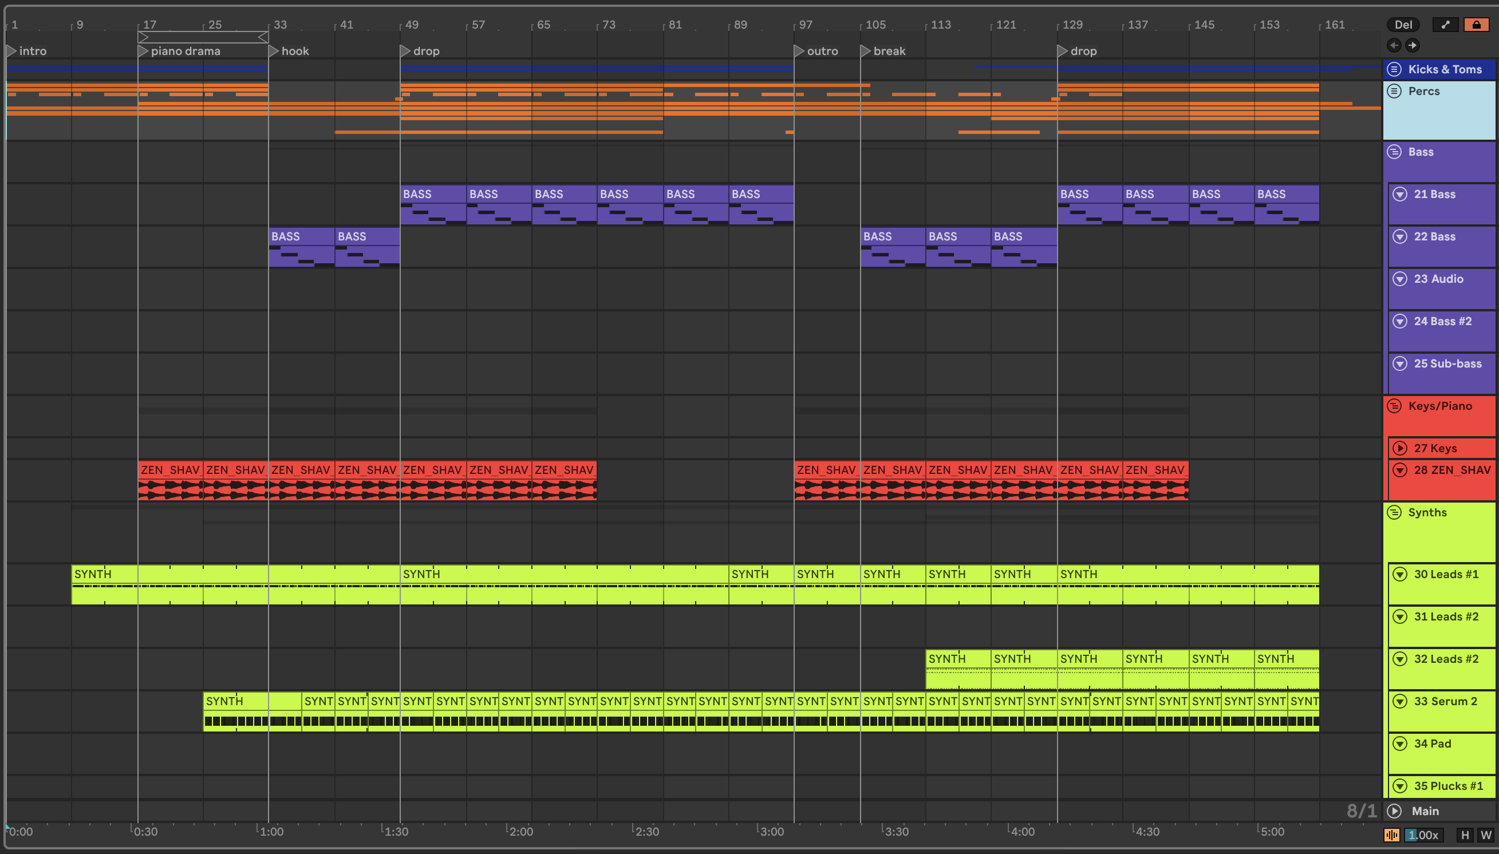Click the loop brace start handle
This screenshot has height=854, width=1499.
coord(143,38)
